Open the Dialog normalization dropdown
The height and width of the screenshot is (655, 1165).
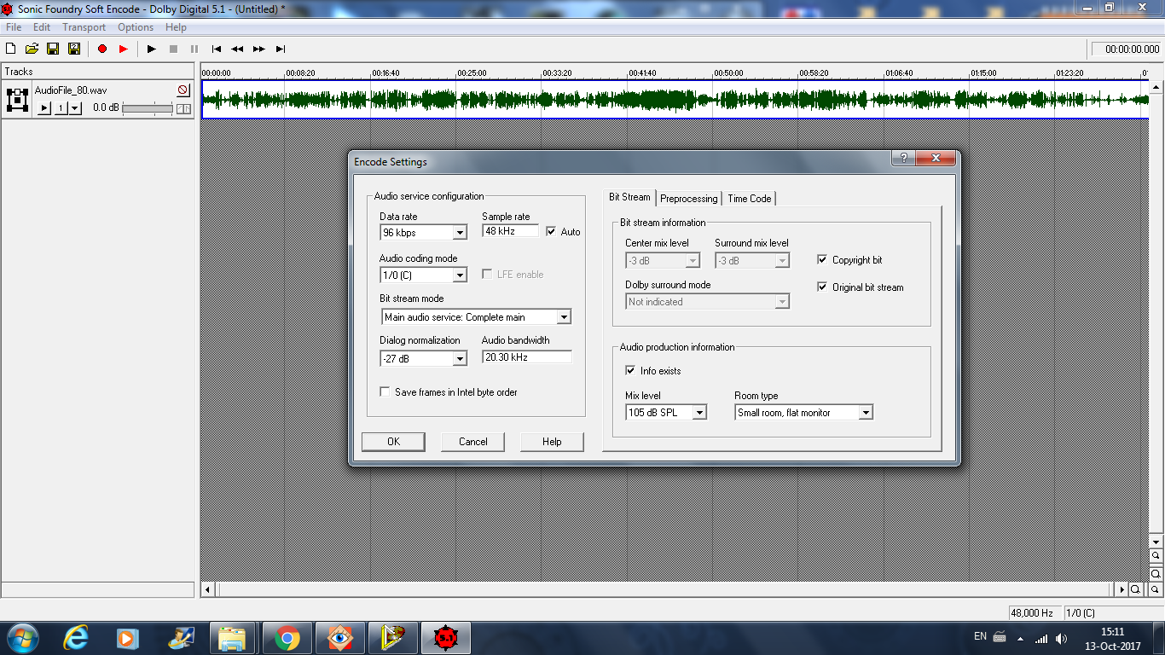tap(460, 359)
